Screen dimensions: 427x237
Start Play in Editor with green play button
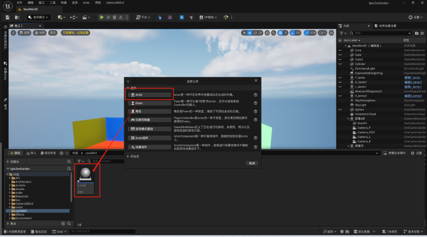tap(102, 17)
